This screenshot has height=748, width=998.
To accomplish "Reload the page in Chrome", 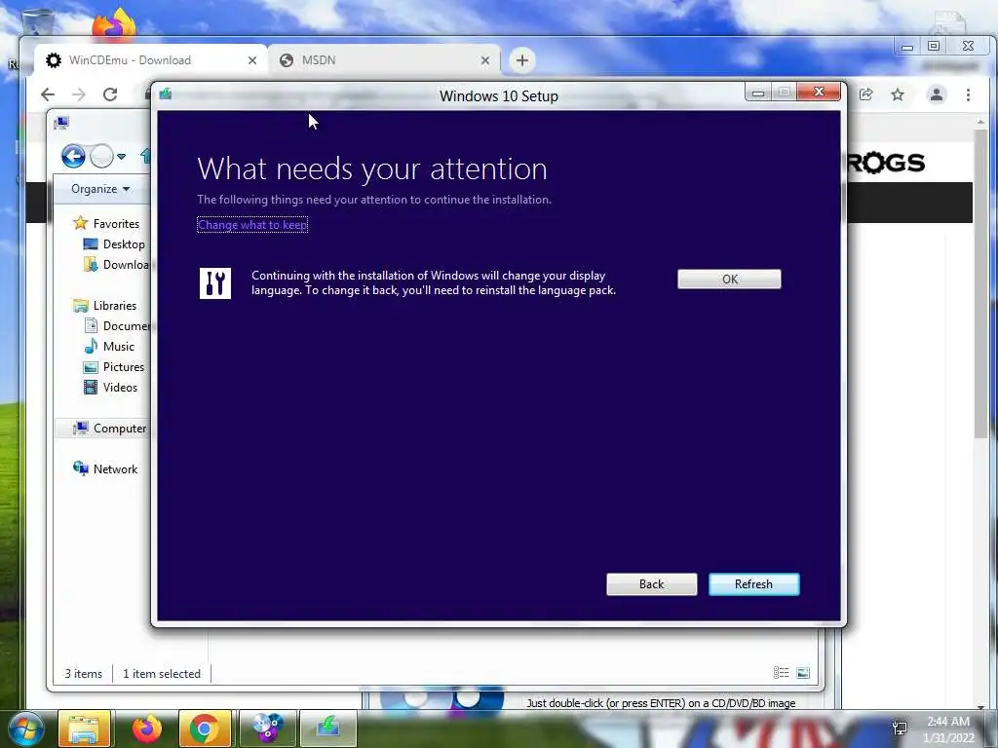I will (x=110, y=94).
